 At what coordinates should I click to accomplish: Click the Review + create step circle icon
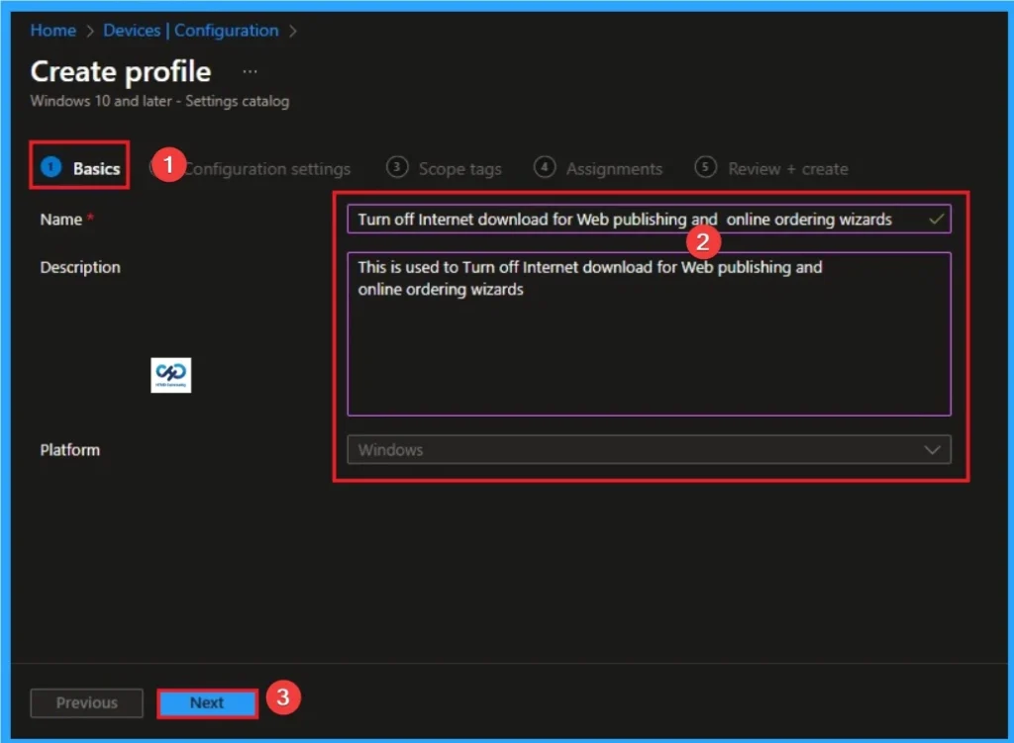click(x=705, y=168)
